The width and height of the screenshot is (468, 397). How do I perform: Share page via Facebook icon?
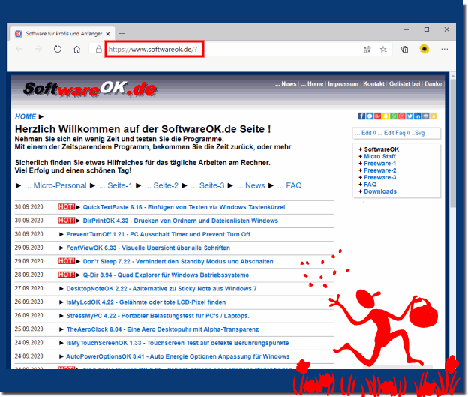click(x=361, y=116)
